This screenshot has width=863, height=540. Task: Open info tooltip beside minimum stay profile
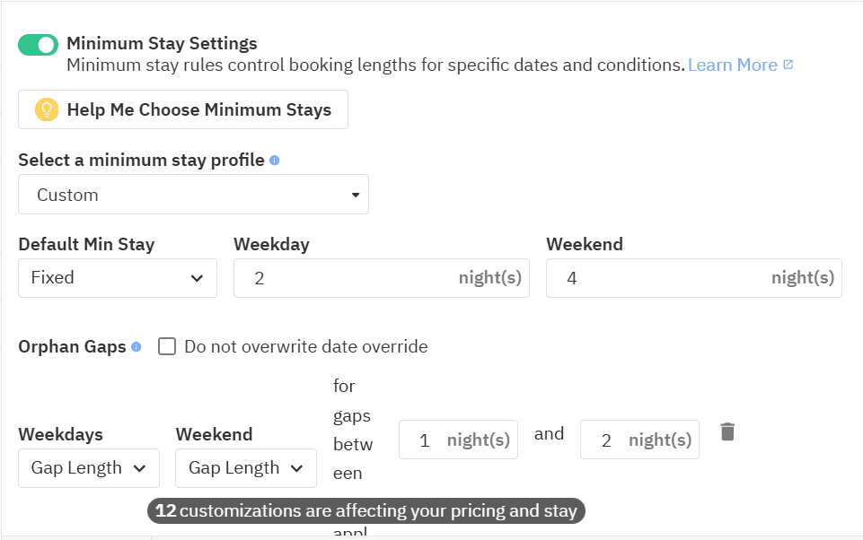[x=275, y=161]
